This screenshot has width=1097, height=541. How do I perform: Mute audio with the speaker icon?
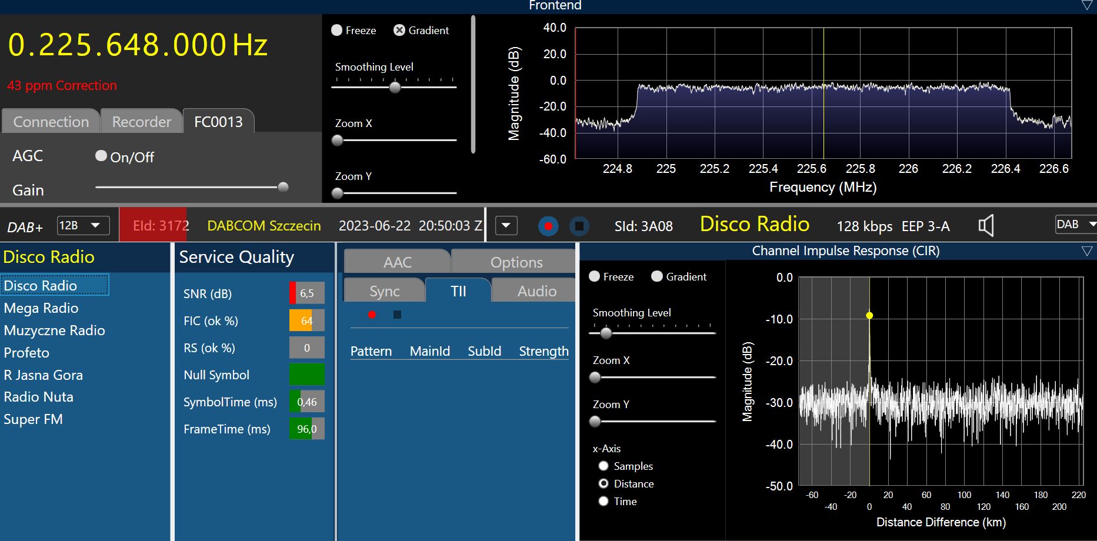(986, 226)
